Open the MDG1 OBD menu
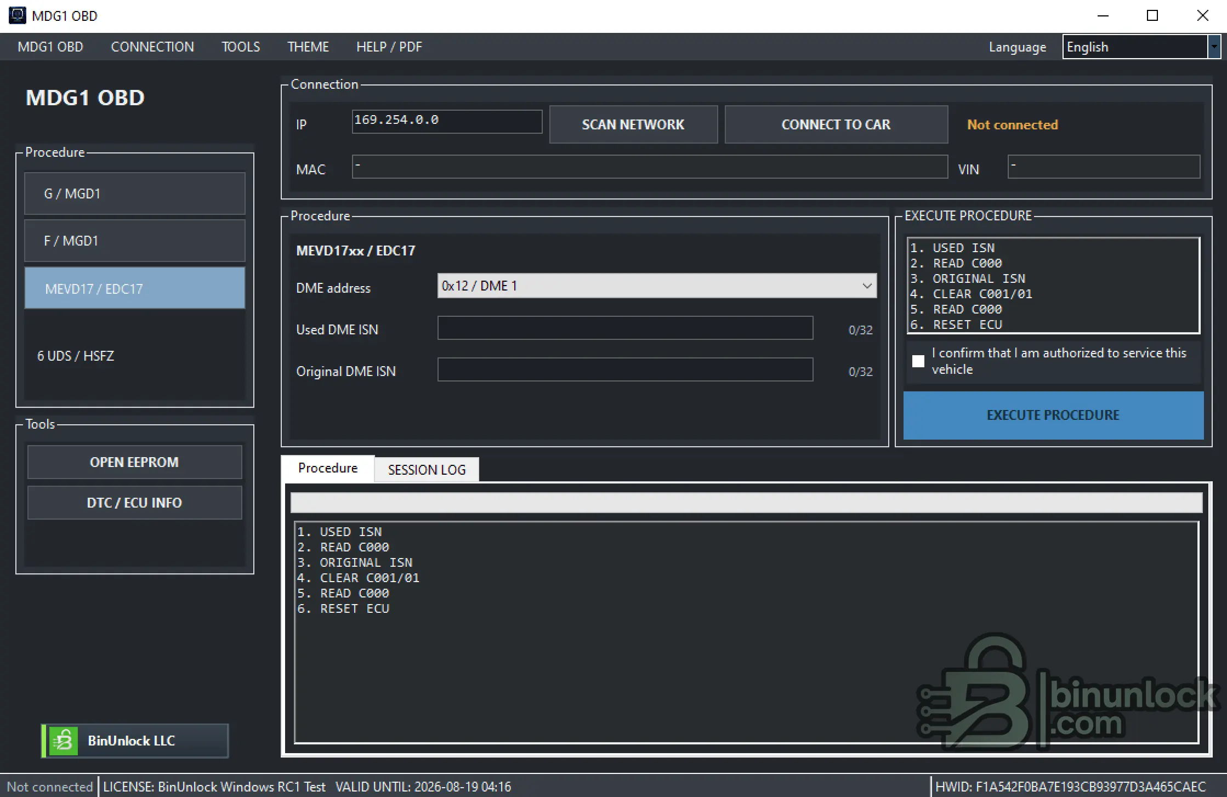The image size is (1227, 797). click(x=50, y=47)
